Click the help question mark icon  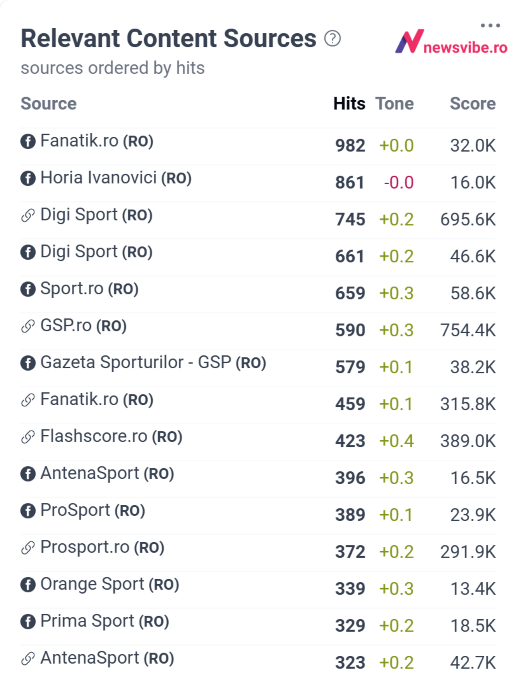pyautogui.click(x=333, y=39)
